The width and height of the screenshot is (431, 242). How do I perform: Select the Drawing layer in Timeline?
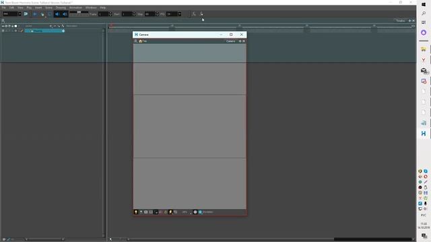pos(44,31)
